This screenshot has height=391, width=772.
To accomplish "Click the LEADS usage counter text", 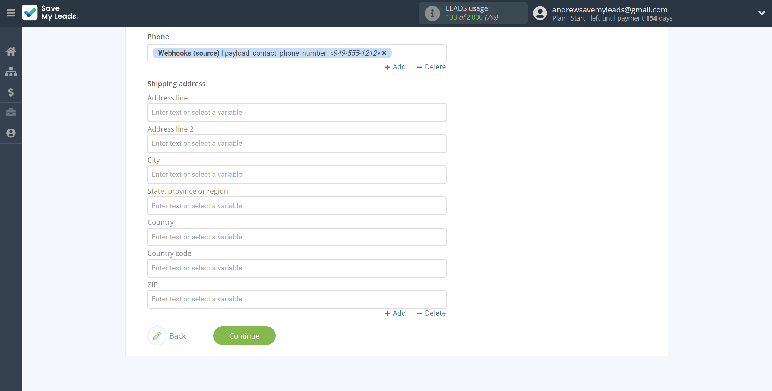I will [x=472, y=17].
